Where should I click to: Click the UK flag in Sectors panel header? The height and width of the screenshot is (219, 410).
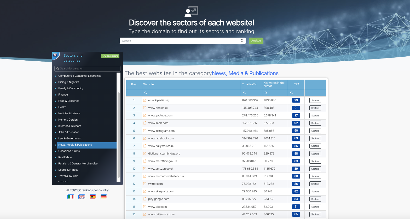point(55,55)
